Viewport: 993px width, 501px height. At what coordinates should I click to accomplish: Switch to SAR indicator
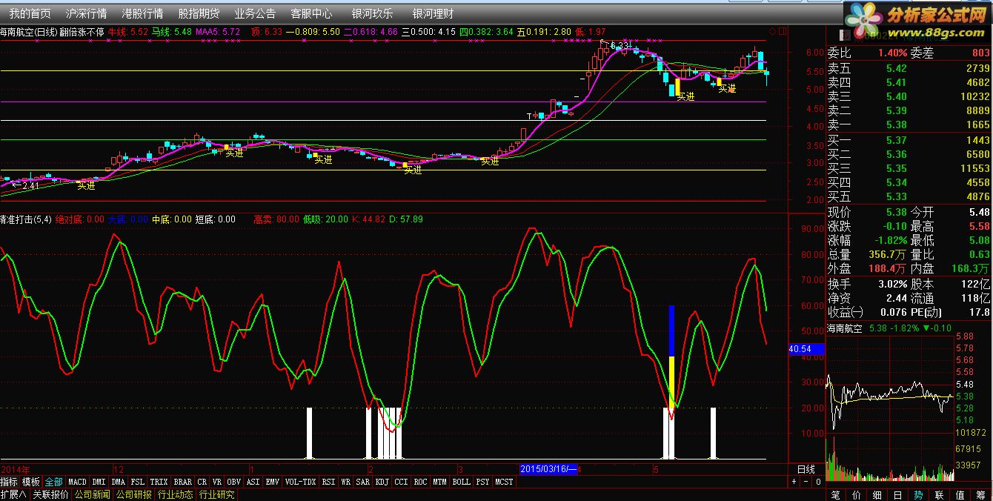click(x=362, y=482)
